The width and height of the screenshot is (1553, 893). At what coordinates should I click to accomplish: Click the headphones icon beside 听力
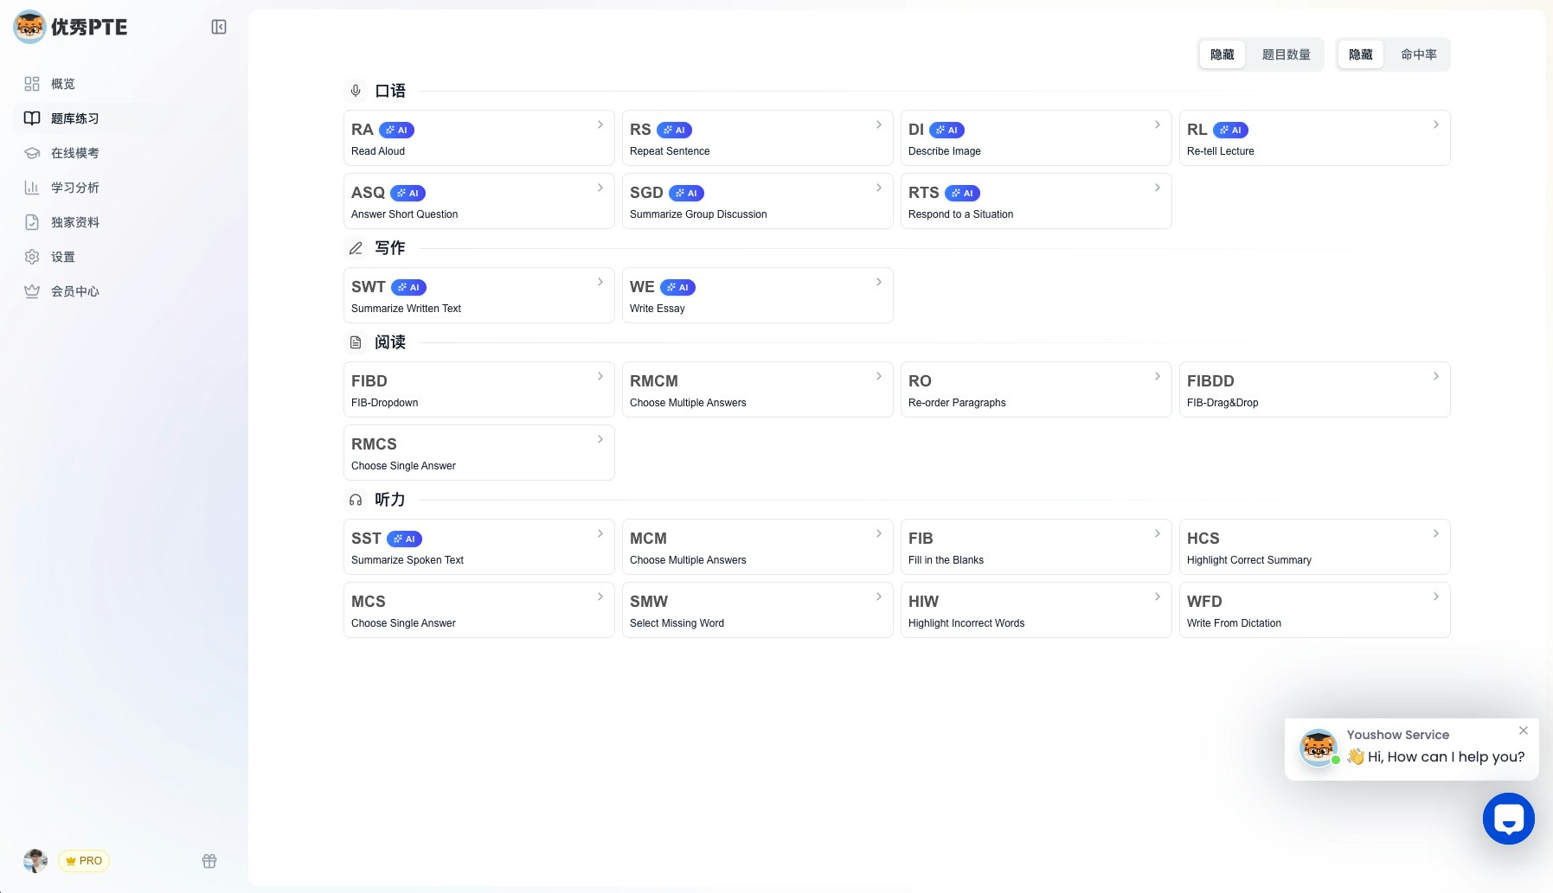pyautogui.click(x=356, y=500)
